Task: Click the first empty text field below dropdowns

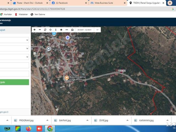Action: [x=14, y=65]
